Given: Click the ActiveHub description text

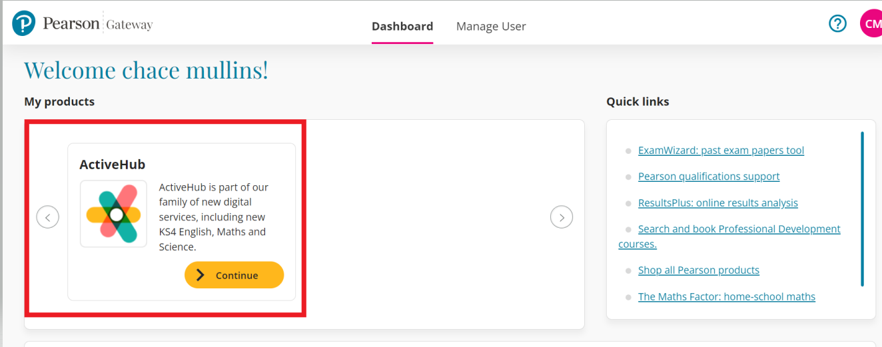Looking at the screenshot, I should pyautogui.click(x=213, y=217).
